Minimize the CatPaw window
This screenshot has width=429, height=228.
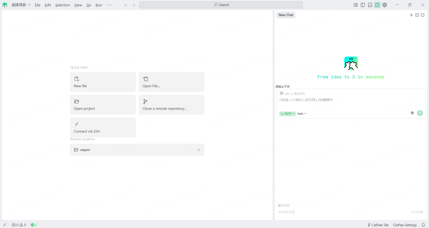(x=397, y=5)
